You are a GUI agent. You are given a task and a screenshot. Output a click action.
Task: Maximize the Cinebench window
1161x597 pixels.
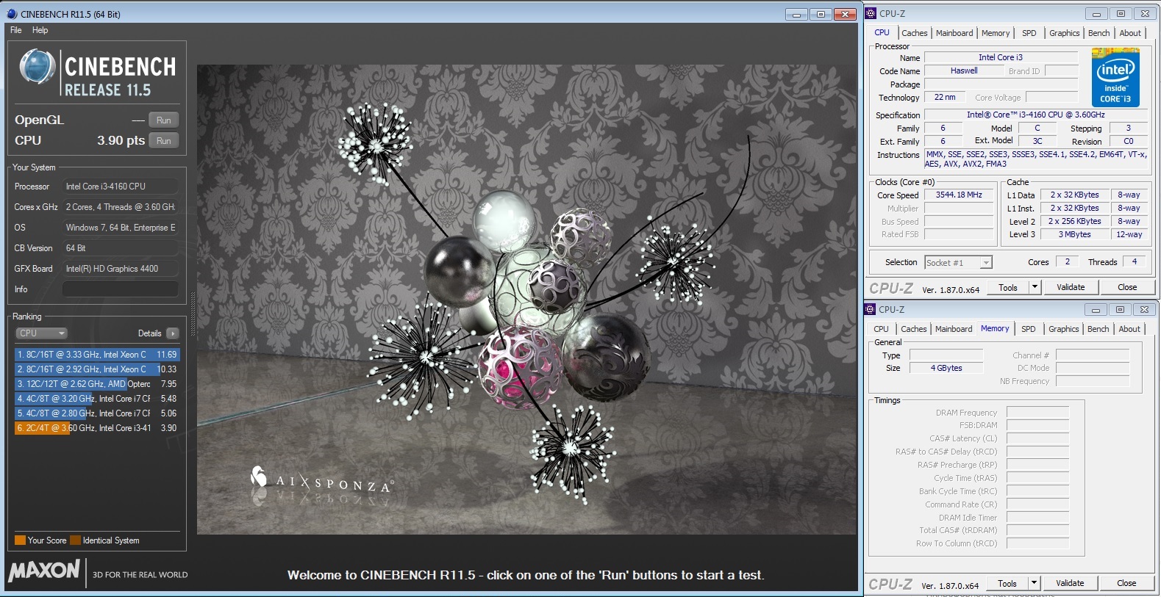click(x=821, y=14)
